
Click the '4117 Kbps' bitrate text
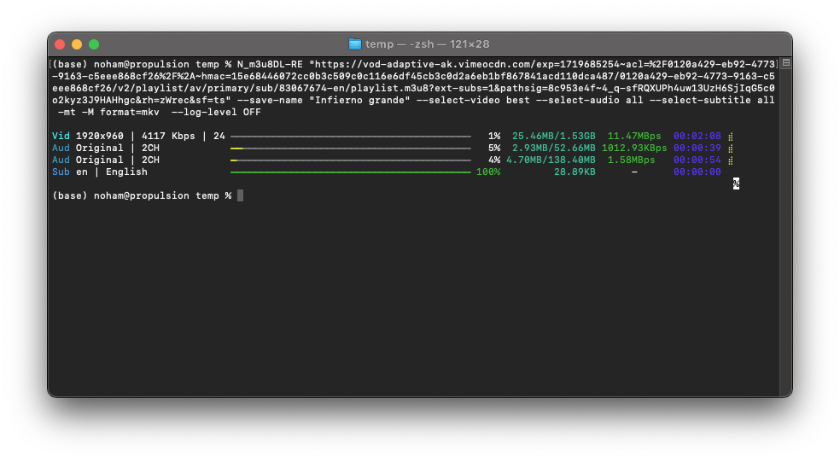pyautogui.click(x=168, y=136)
